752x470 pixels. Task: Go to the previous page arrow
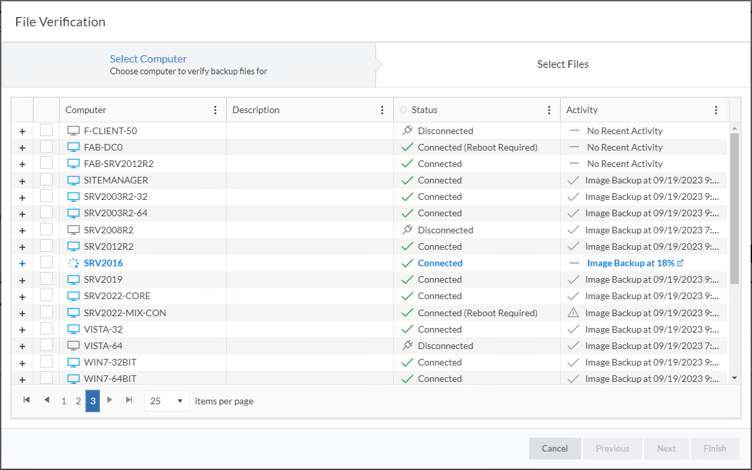pyautogui.click(x=46, y=400)
